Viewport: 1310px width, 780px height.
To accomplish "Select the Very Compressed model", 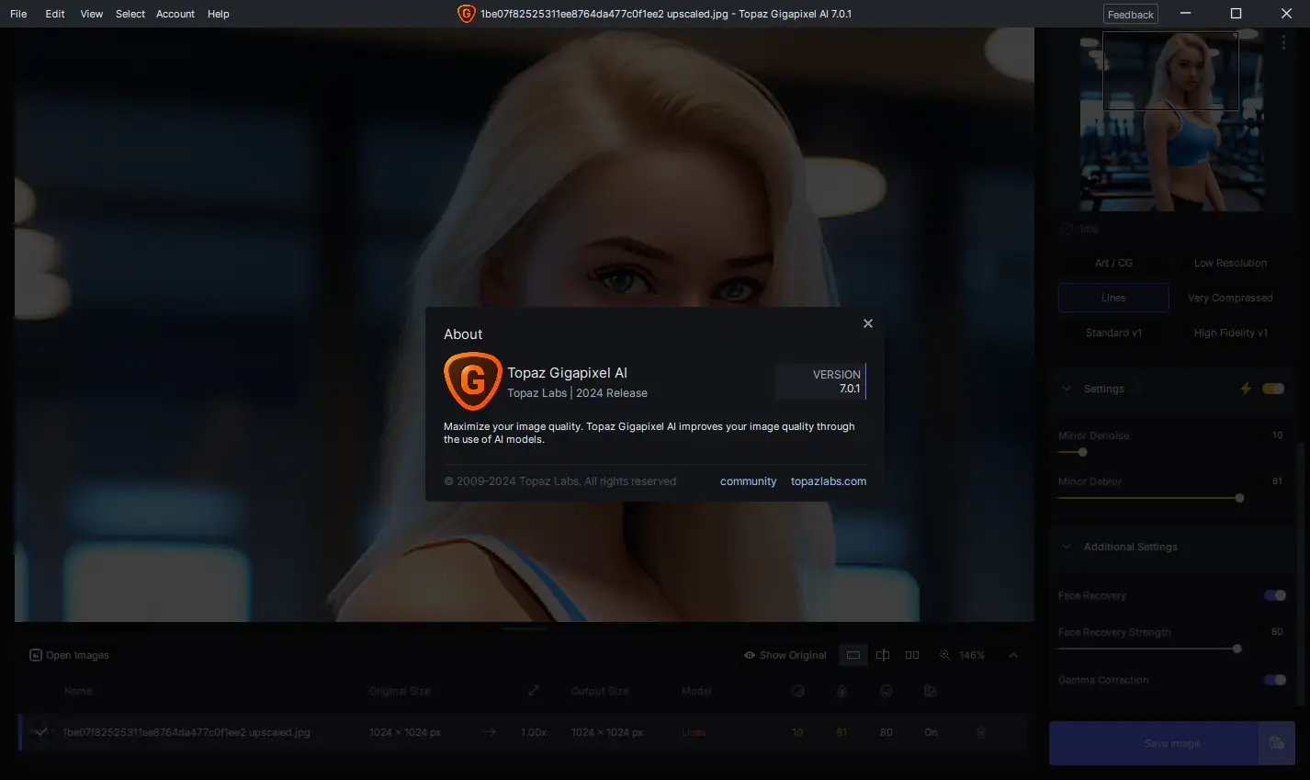I will (1230, 298).
